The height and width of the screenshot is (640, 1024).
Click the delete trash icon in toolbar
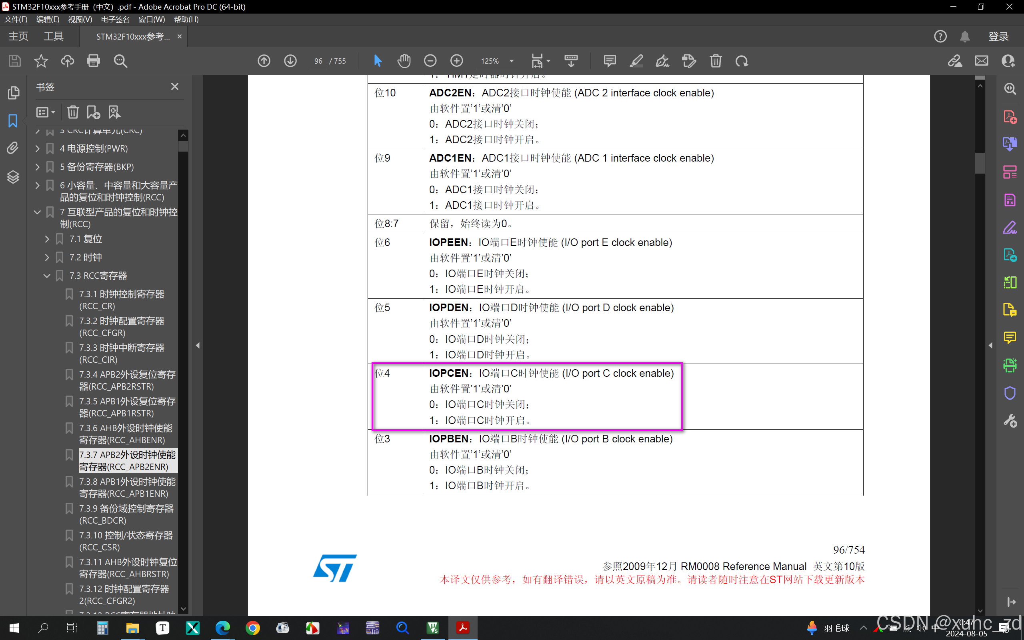pos(716,61)
